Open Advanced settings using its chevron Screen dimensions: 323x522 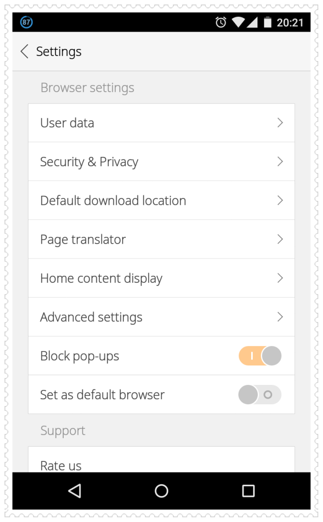tap(280, 317)
